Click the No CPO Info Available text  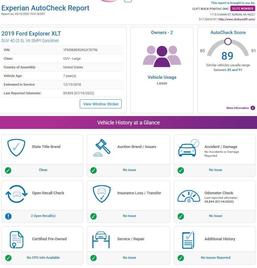click(43, 258)
